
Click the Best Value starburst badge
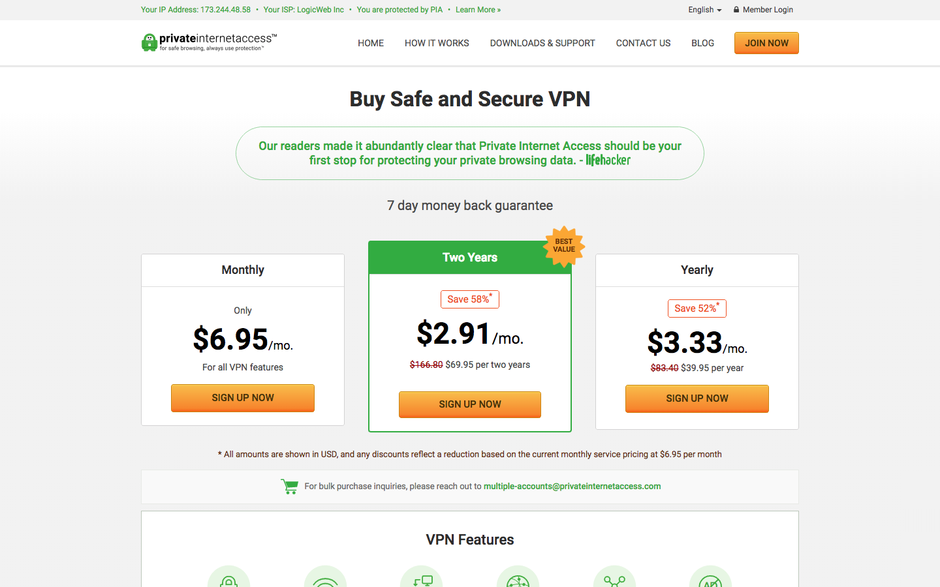564,246
